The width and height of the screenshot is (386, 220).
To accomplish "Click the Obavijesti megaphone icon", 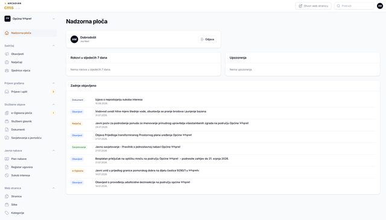I will [x=7, y=54].
